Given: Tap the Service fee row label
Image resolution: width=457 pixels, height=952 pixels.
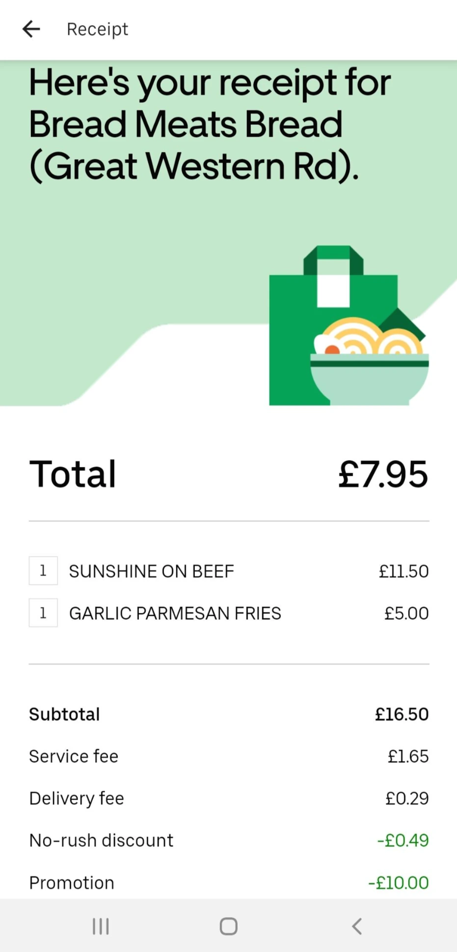Looking at the screenshot, I should (x=74, y=756).
